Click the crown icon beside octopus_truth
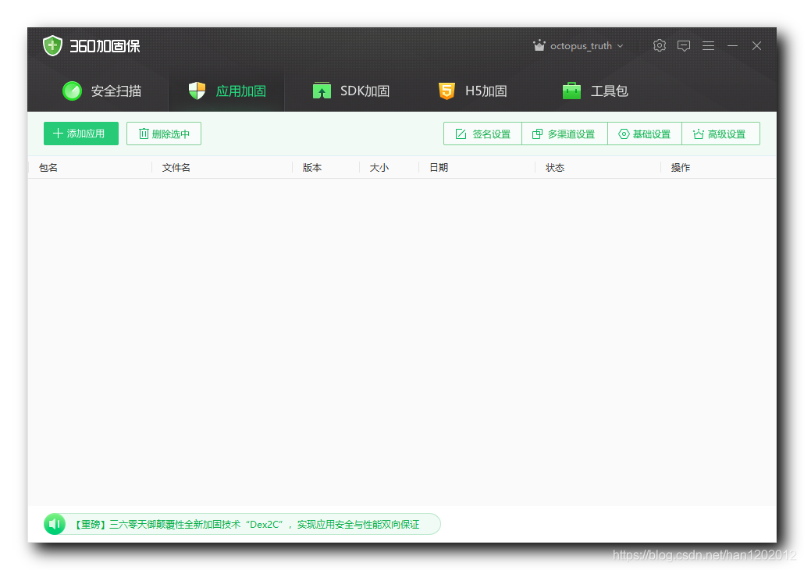 (539, 45)
